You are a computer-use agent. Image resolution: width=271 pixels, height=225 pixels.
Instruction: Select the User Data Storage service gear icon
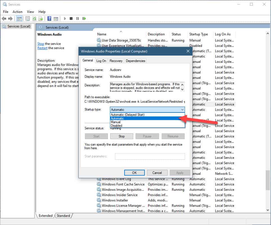pos(99,40)
